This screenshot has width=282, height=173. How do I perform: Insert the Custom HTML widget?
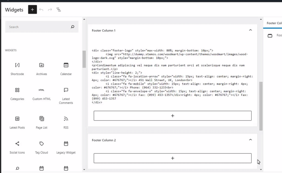[41, 94]
